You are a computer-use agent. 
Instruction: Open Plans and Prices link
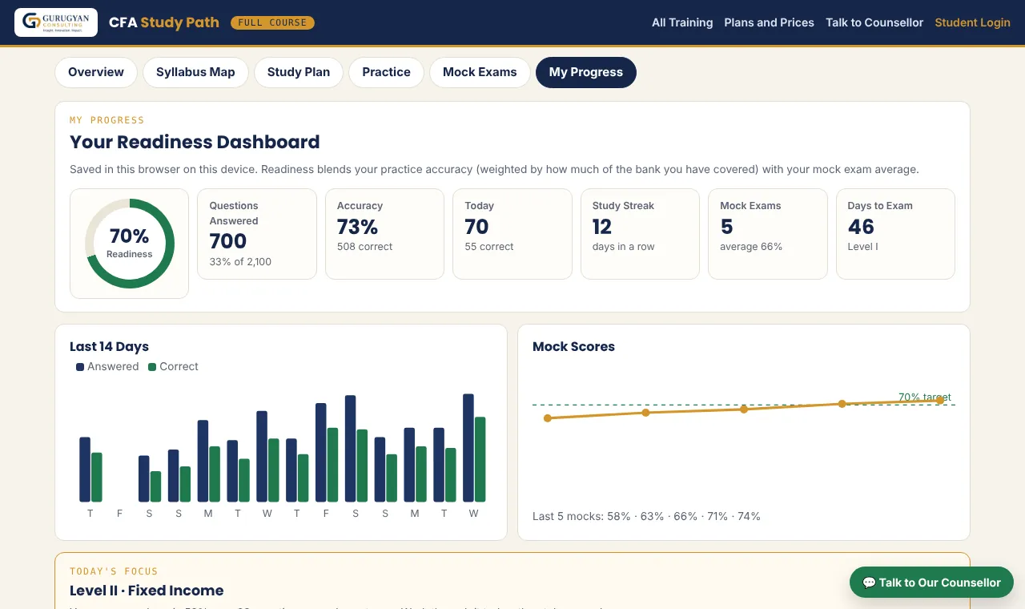point(769,22)
